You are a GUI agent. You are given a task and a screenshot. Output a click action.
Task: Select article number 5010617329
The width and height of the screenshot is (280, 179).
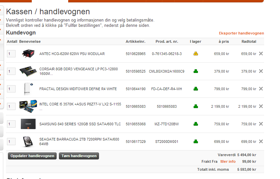coord(136,142)
